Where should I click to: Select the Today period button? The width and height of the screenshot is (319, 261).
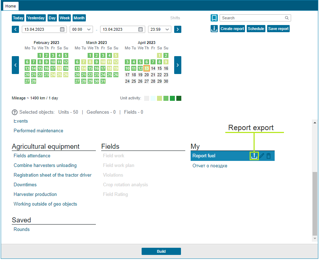[18, 18]
